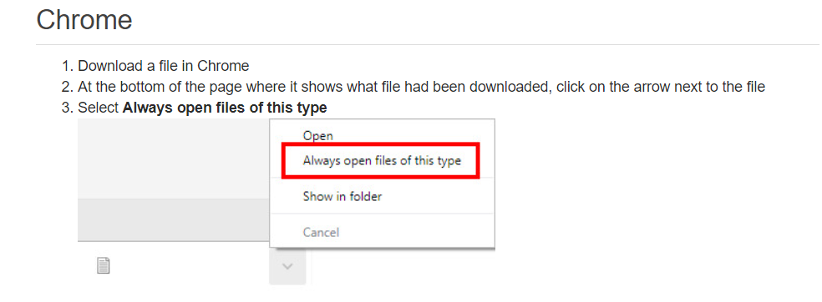This screenshot has width=822, height=302.
Task: Click the list number "2." marker
Action: (x=68, y=88)
